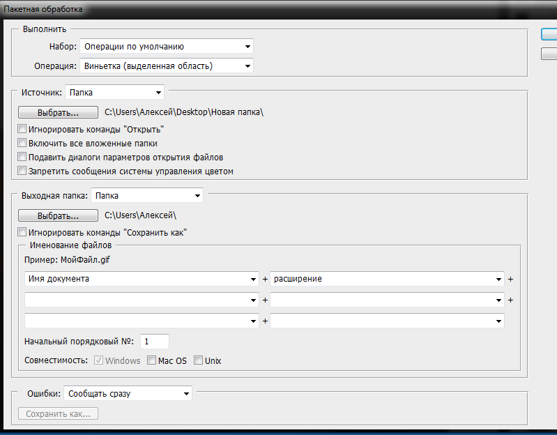This screenshot has height=435, width=557.
Task: Check Подавить диалоги параметров открытия файлов
Action: tap(22, 158)
